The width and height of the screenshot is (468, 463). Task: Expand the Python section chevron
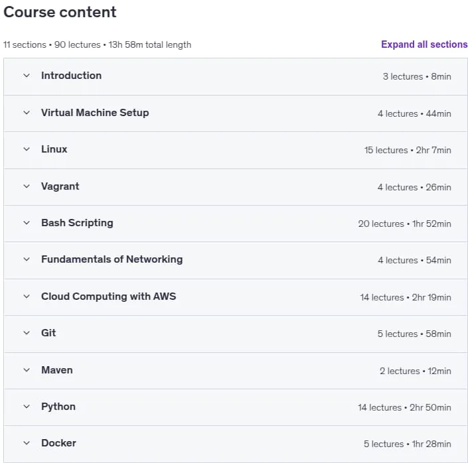(x=27, y=407)
